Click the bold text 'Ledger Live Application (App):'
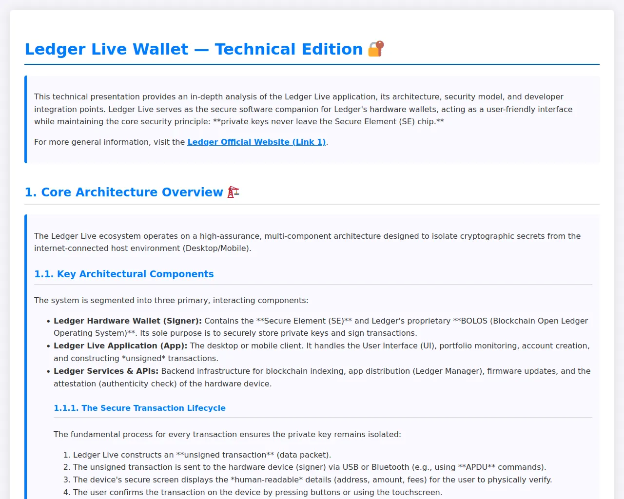 click(x=120, y=345)
